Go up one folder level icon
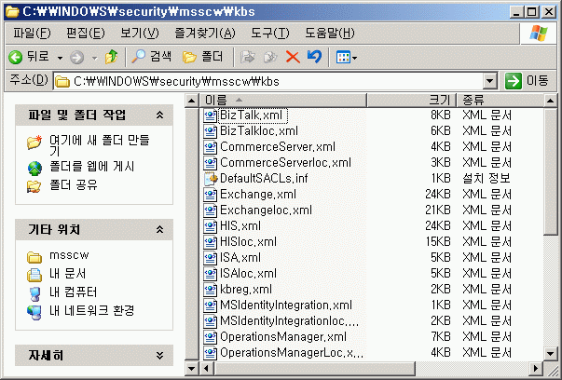The image size is (562, 380). (x=111, y=57)
